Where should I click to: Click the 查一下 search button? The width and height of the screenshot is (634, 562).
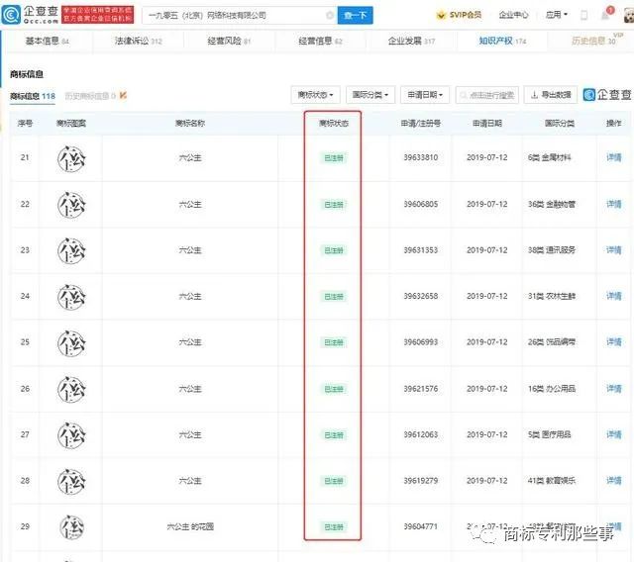click(355, 16)
